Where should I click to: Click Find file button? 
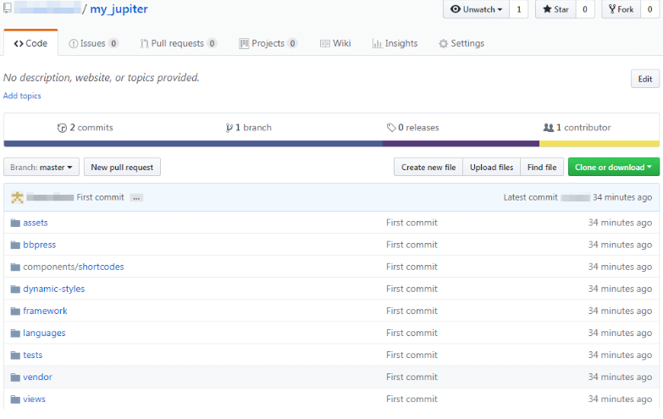542,168
